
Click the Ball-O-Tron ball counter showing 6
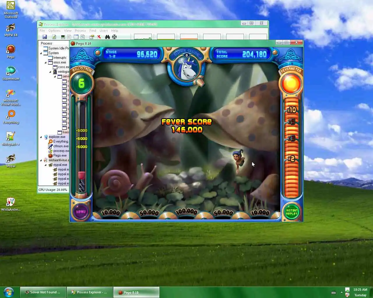coord(82,84)
